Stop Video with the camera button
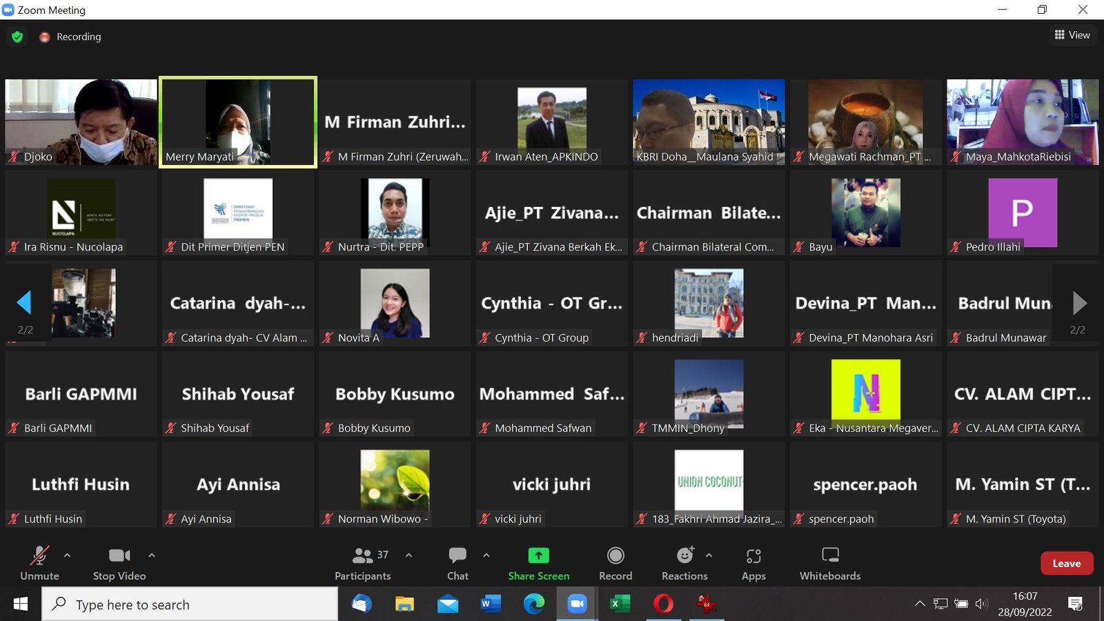 119,564
